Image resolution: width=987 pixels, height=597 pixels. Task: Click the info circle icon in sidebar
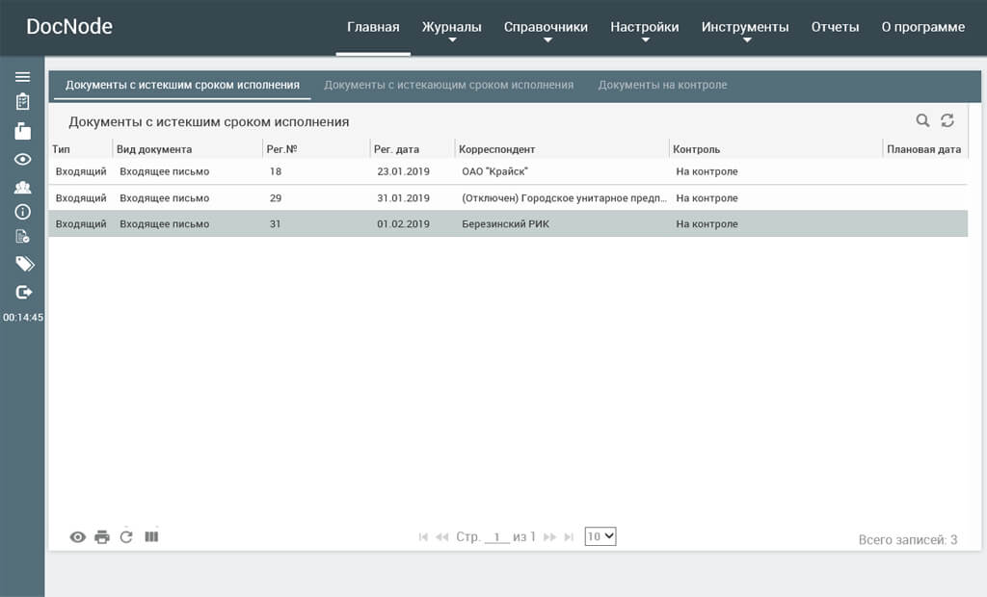click(x=23, y=212)
